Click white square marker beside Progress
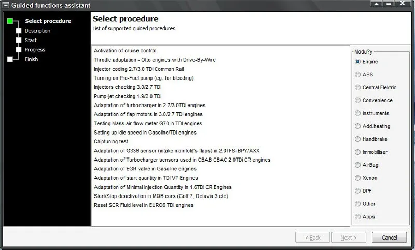415x250 pixels. pos(19,50)
